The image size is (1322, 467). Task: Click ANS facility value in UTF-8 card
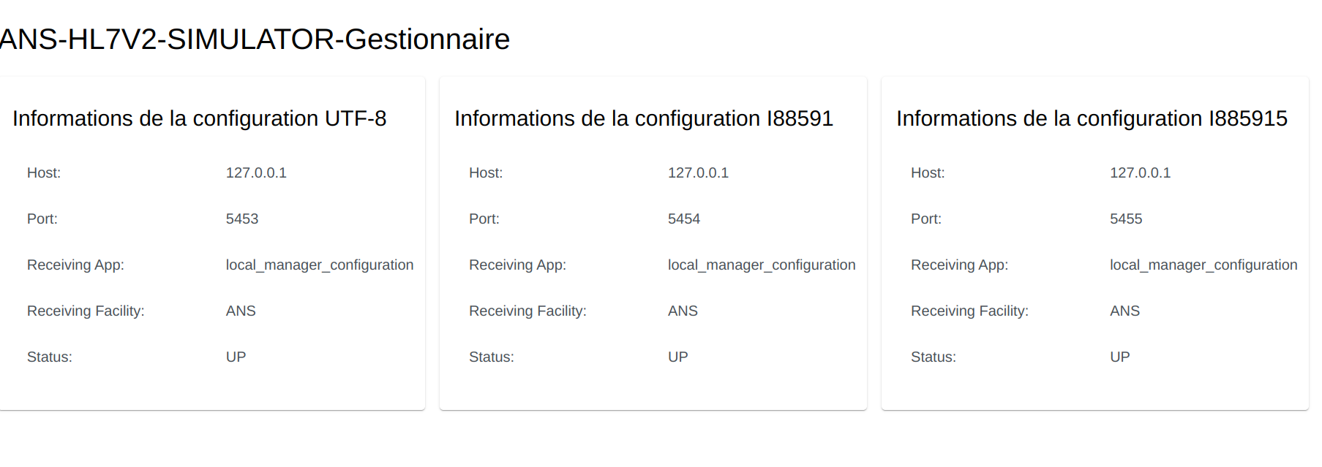241,311
